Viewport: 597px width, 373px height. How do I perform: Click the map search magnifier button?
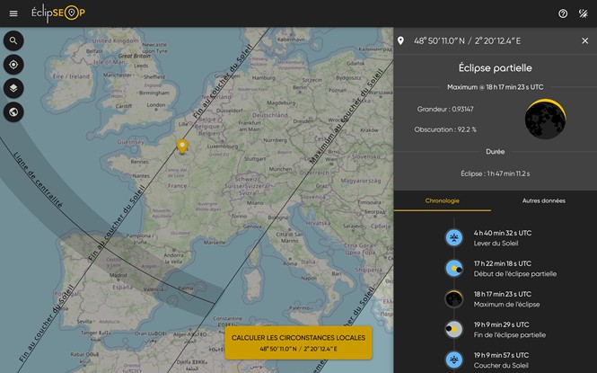(x=14, y=41)
